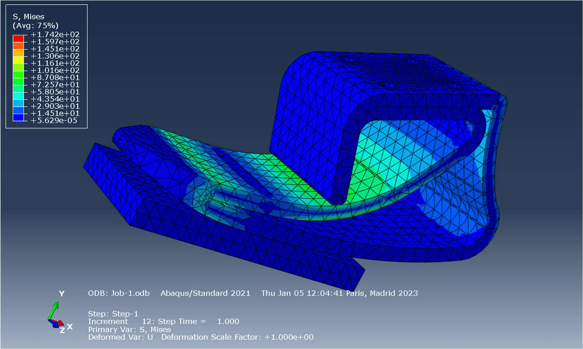Viewport: 583px width, 349px height.
Task: Click the maximum value +1.742e+02
Action: point(55,34)
